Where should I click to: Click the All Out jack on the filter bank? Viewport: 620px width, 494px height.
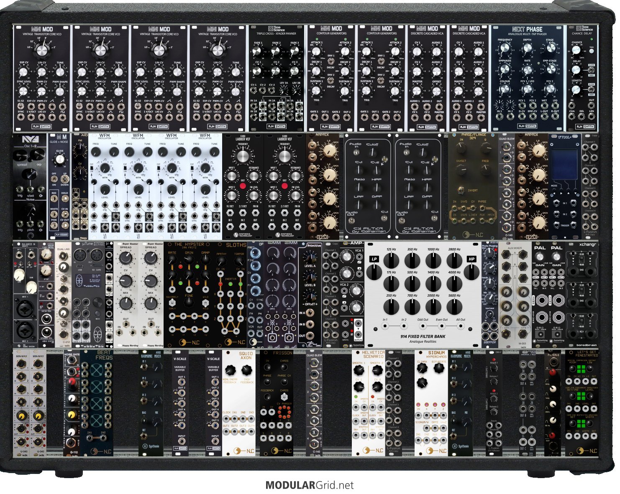click(x=461, y=326)
